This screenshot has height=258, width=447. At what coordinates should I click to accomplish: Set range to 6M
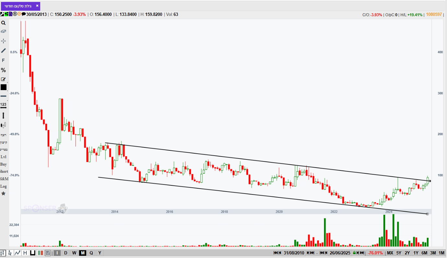[x=424, y=253]
